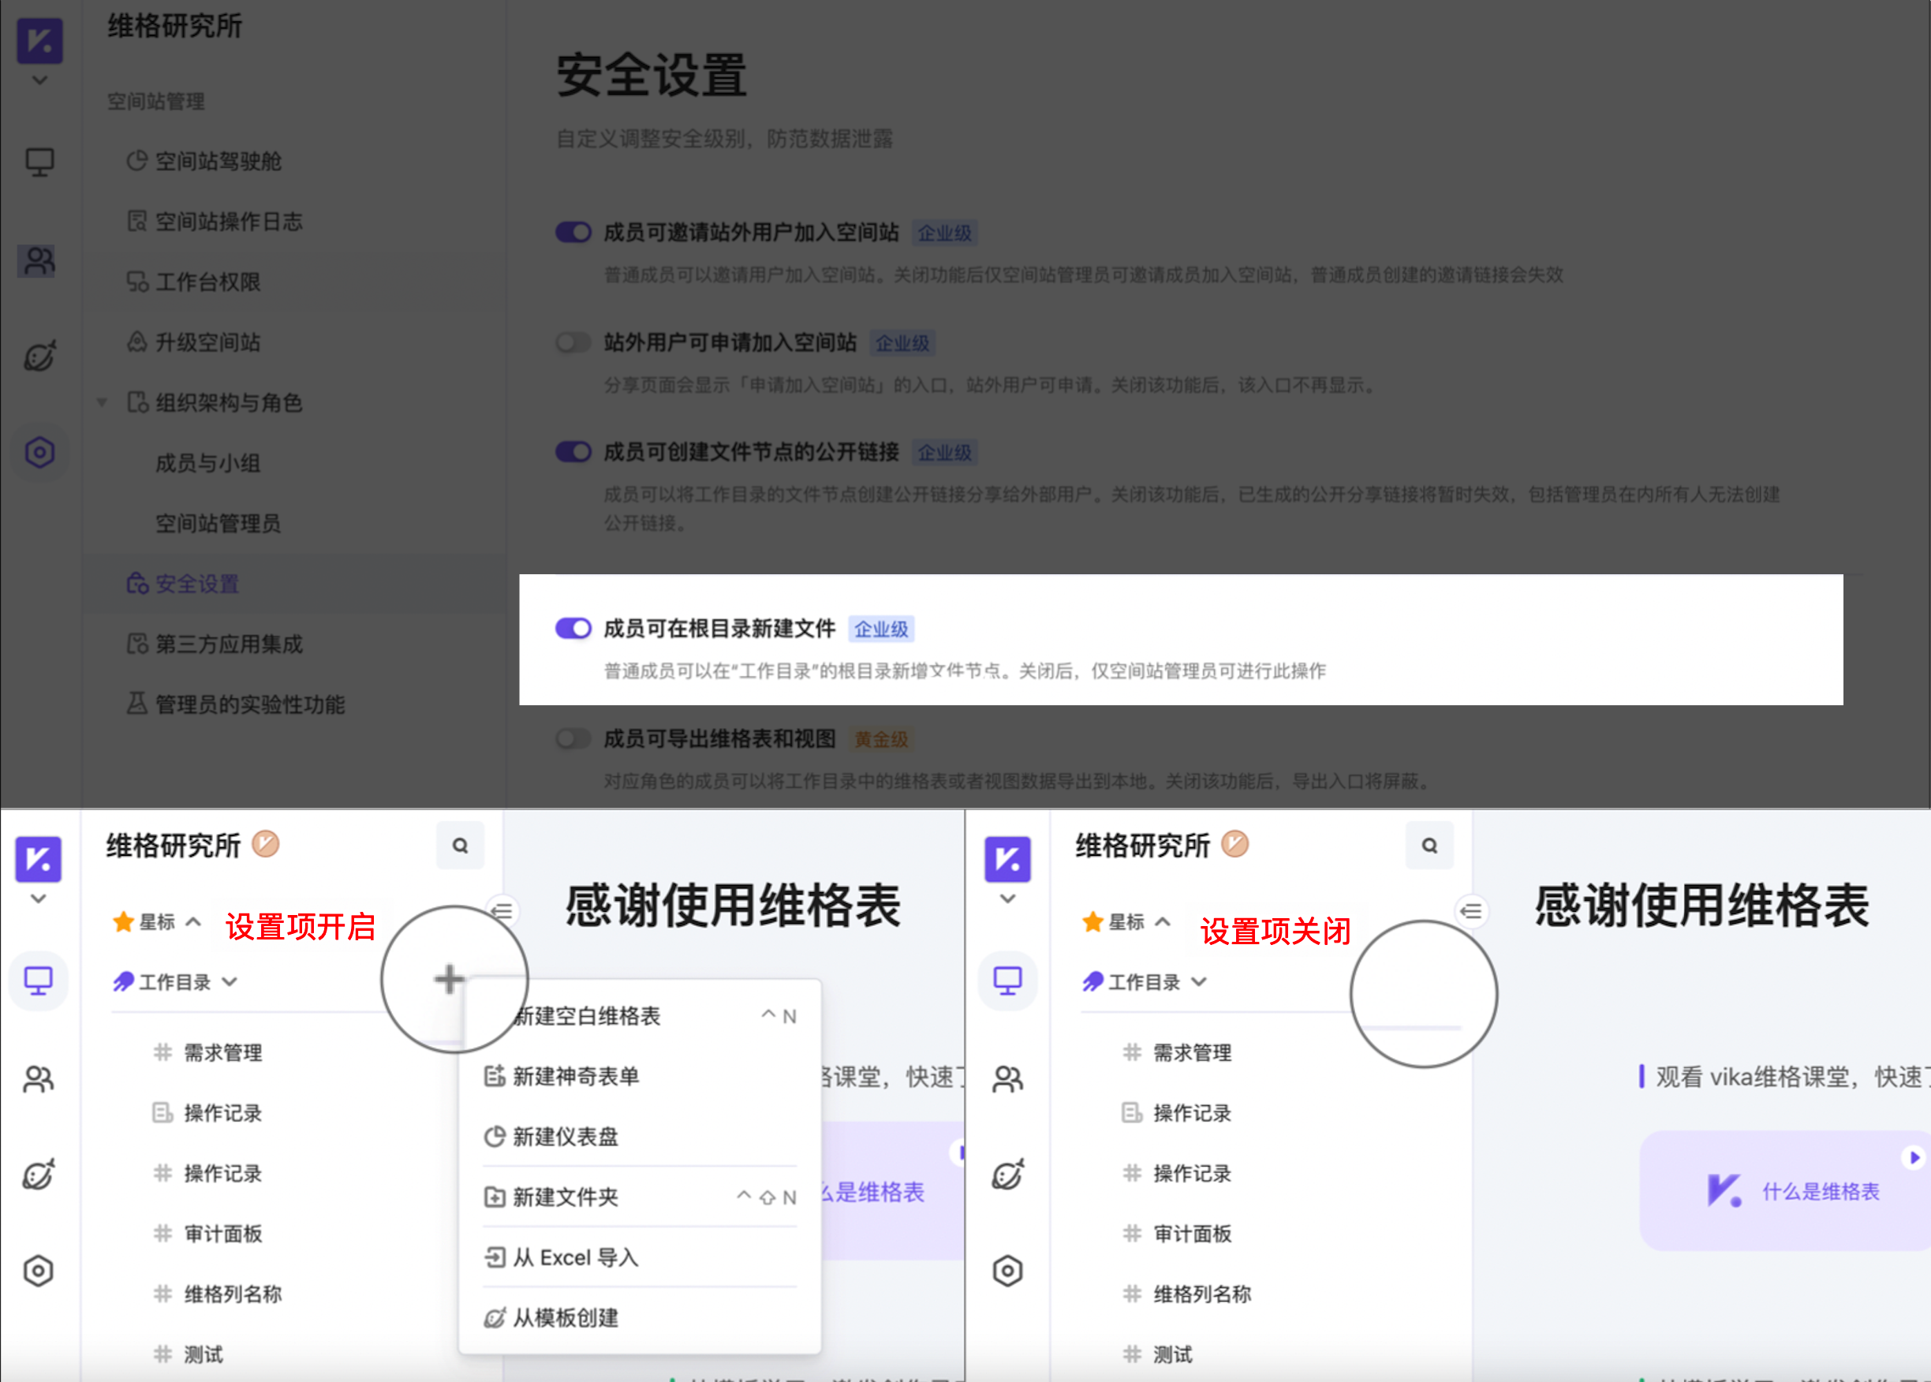Open template center icon in bottom-left sidebar
Screen dimensions: 1931x1382
(x=39, y=1175)
